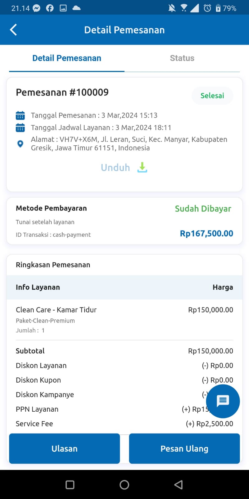Select the Detail Pemesanan tab
Image resolution: width=249 pixels, height=499 pixels.
point(67,58)
